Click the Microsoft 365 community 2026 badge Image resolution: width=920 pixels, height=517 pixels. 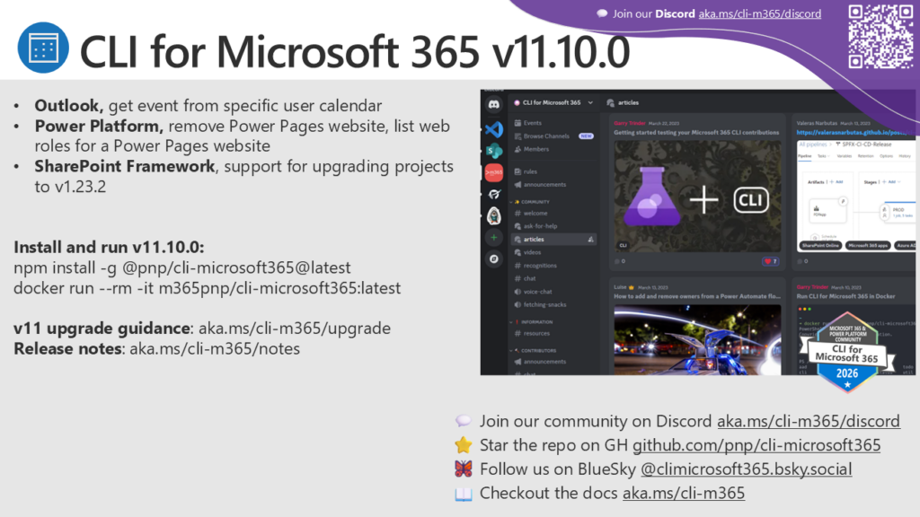click(846, 354)
